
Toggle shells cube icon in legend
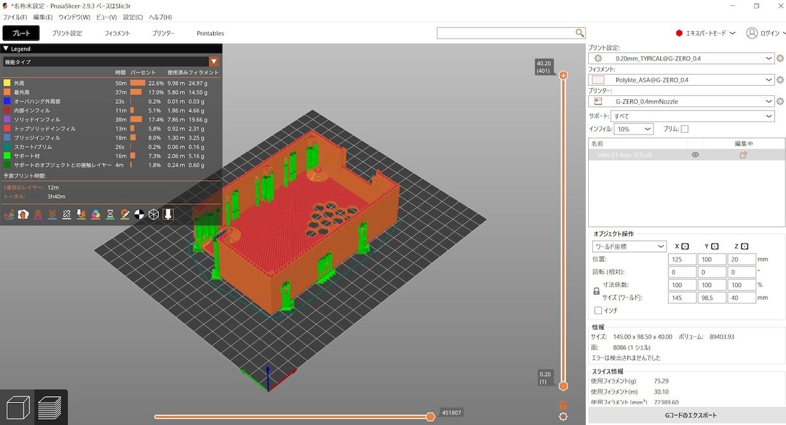(x=153, y=214)
